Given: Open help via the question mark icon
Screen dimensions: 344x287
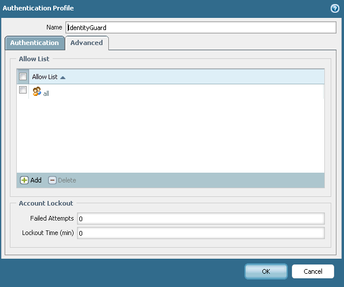Looking at the screenshot, I should click(335, 9).
